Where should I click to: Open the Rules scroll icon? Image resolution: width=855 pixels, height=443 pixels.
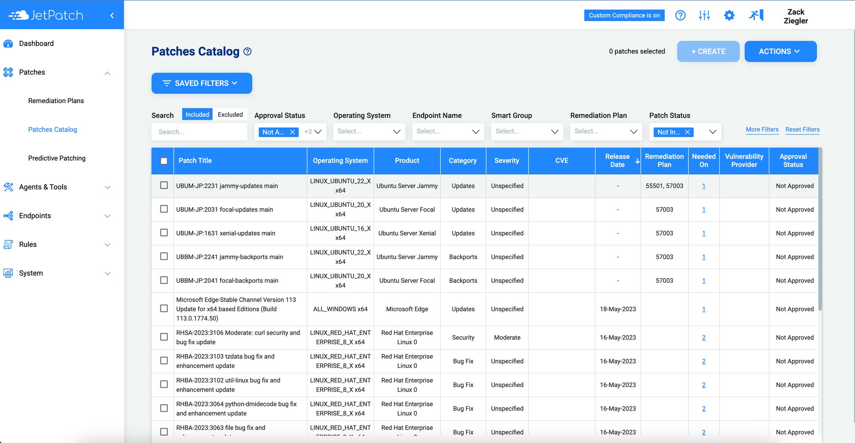pyautogui.click(x=8, y=244)
